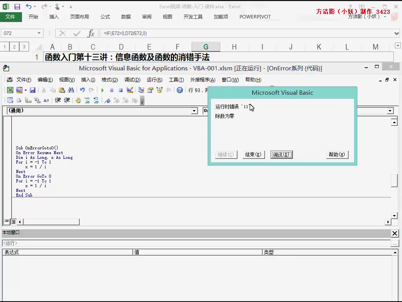Toggle Design Mode ruler icon
This screenshot has height=302, width=402.
[x=130, y=90]
